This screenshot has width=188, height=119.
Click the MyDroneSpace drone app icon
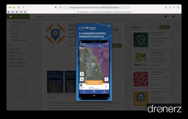pos(55,34)
